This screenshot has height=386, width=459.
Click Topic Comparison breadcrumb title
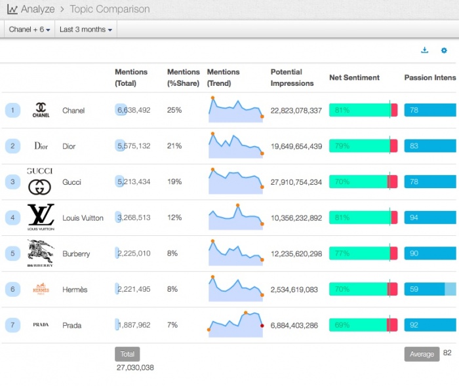pyautogui.click(x=110, y=9)
